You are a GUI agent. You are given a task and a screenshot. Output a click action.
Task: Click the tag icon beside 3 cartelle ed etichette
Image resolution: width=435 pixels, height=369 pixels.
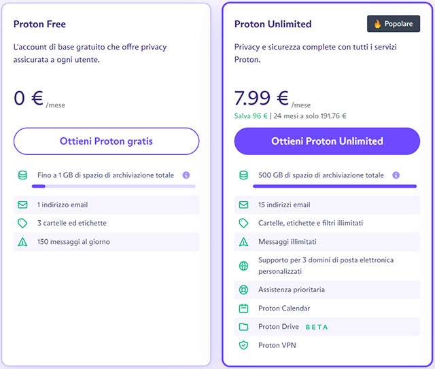22,223
